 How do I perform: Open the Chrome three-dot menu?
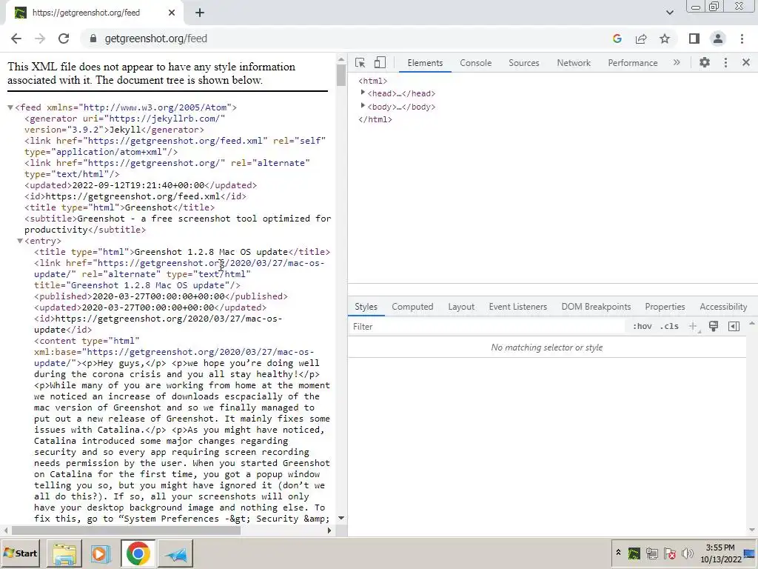click(x=742, y=39)
